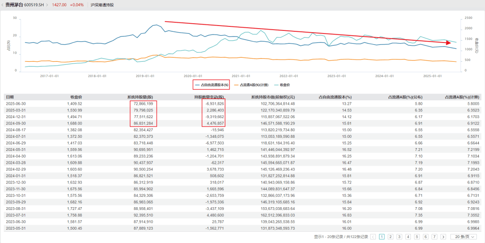This screenshot has width=485, height=243.
Task: Select the 2024-06-29 date cell
Action: pos(15,143)
